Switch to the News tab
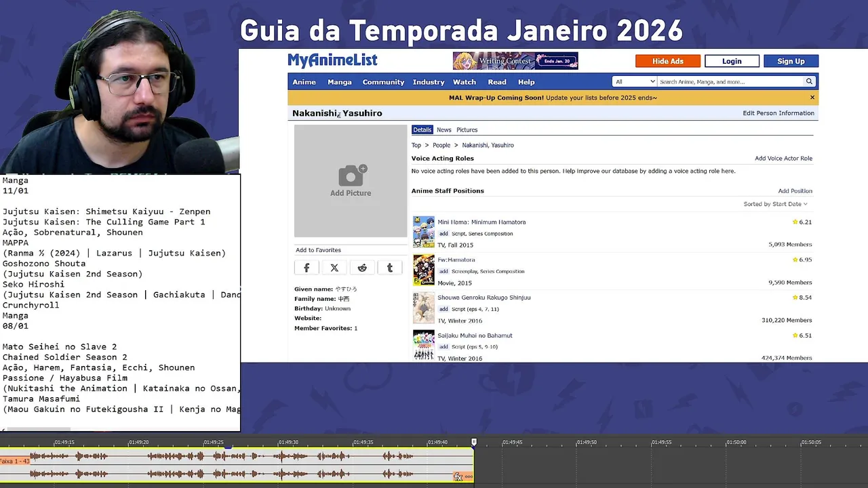 pos(443,129)
